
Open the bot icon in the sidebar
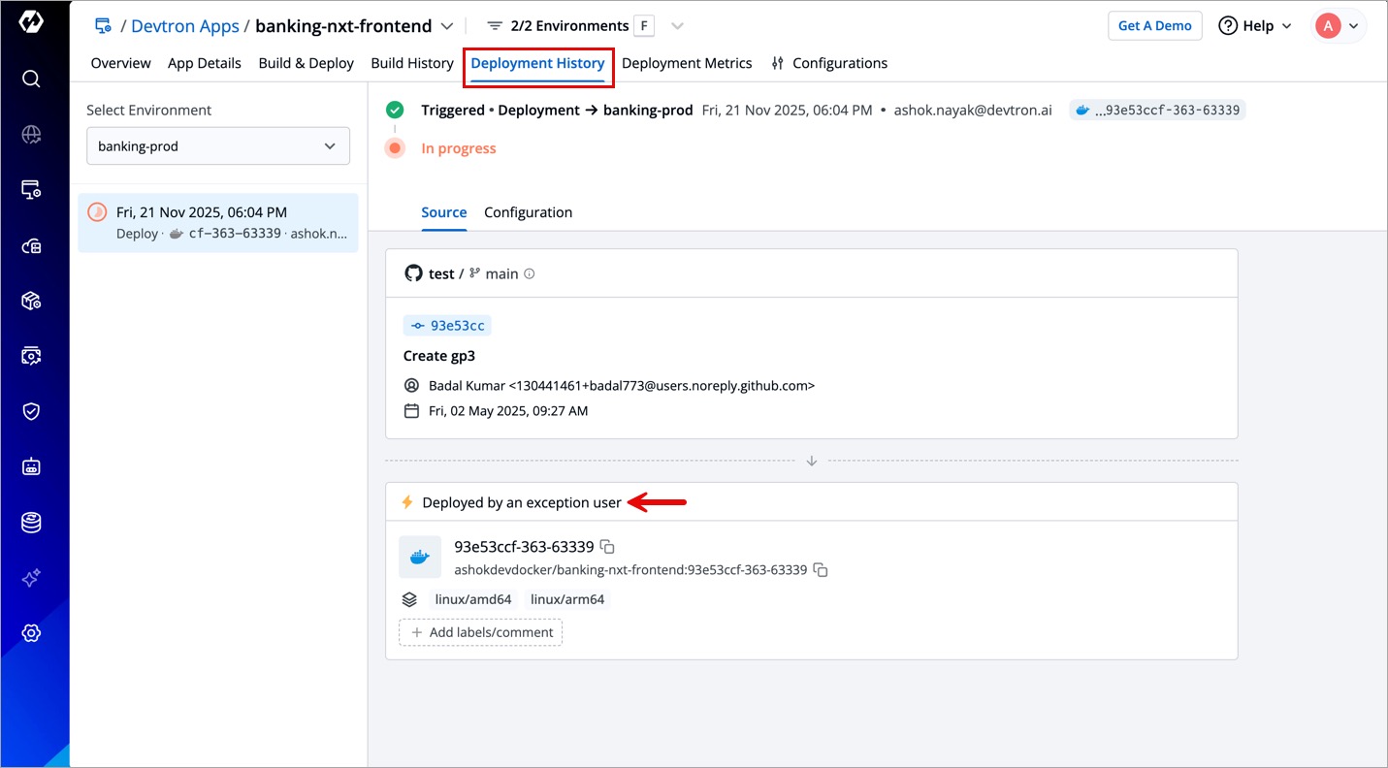[31, 466]
